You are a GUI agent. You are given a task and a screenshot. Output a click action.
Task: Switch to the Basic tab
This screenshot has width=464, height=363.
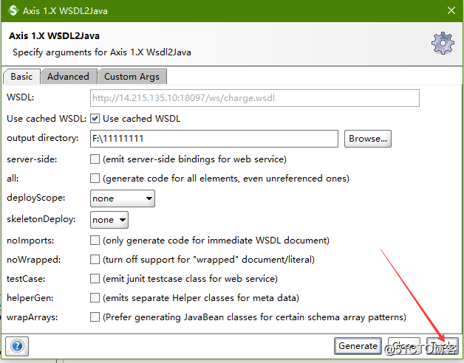coord(21,77)
